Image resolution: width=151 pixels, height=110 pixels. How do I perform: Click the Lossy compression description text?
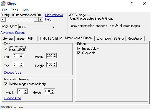click(105, 26)
